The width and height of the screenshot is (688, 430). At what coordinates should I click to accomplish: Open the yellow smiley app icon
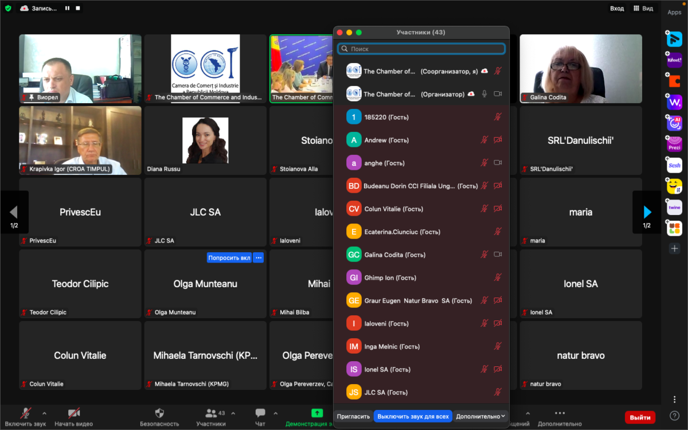click(674, 186)
